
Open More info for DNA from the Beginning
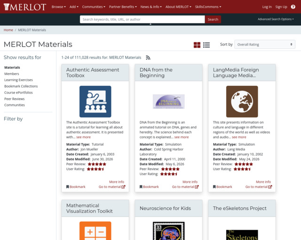point(190,182)
